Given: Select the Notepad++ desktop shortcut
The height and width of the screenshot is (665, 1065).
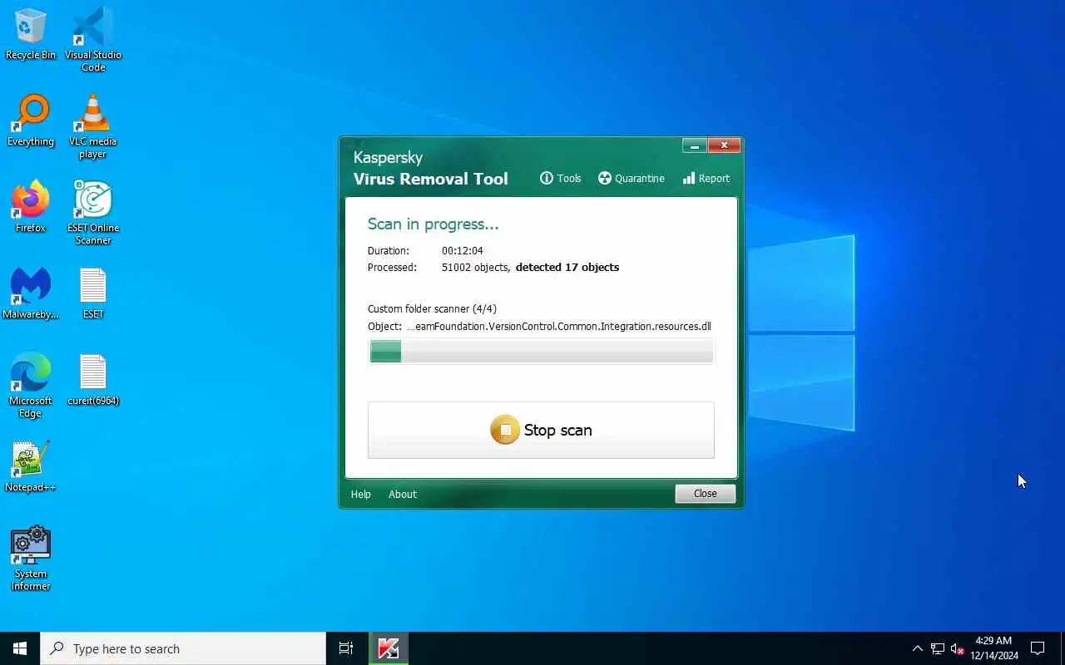Looking at the screenshot, I should click(31, 466).
